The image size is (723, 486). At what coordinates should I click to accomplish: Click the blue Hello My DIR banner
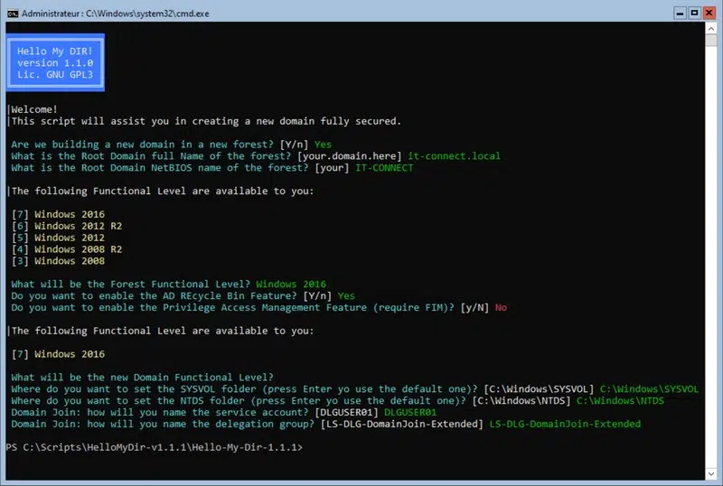(x=55, y=62)
